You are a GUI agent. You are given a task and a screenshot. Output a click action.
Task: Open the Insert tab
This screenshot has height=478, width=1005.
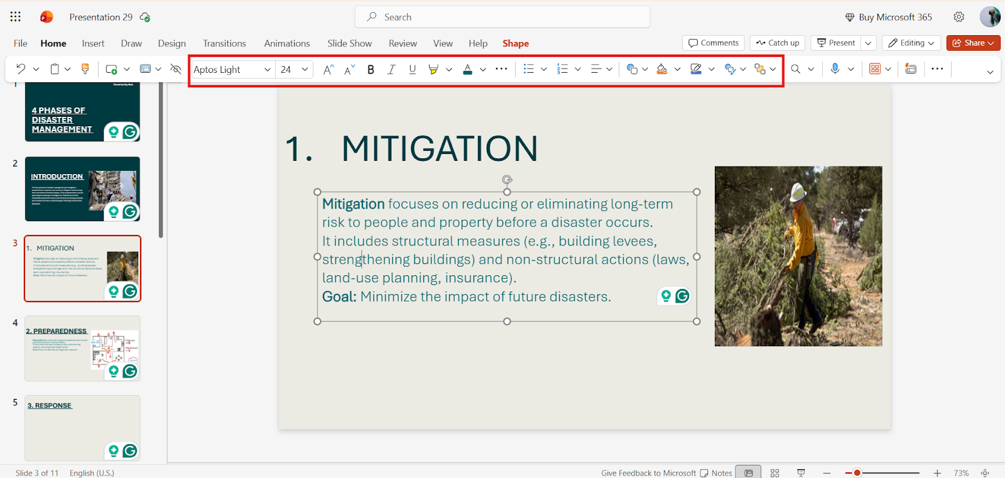(93, 43)
